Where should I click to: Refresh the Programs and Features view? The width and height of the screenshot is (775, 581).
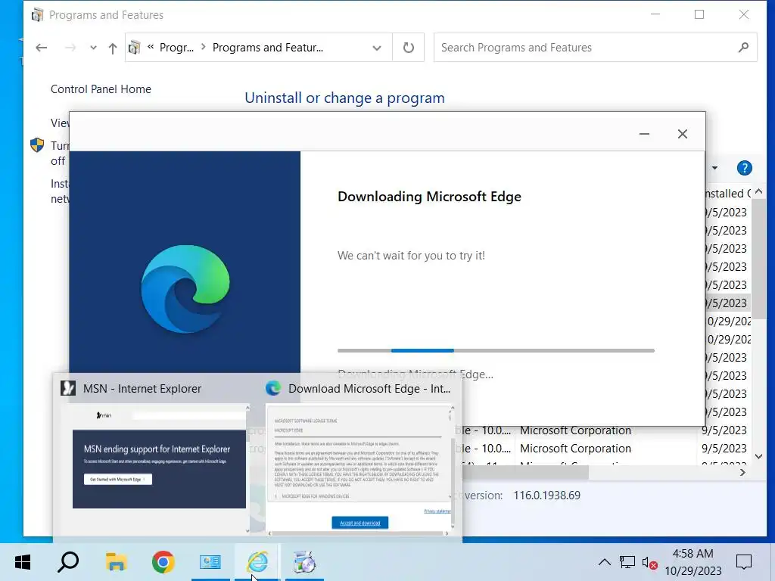408,48
